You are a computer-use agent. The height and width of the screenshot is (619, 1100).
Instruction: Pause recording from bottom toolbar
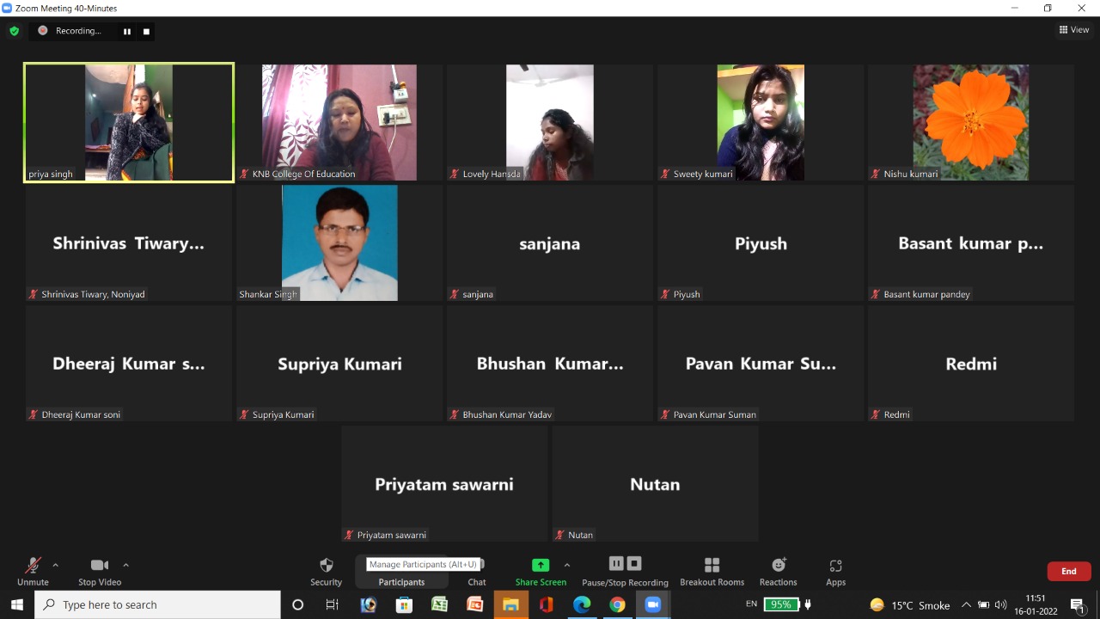[616, 564]
